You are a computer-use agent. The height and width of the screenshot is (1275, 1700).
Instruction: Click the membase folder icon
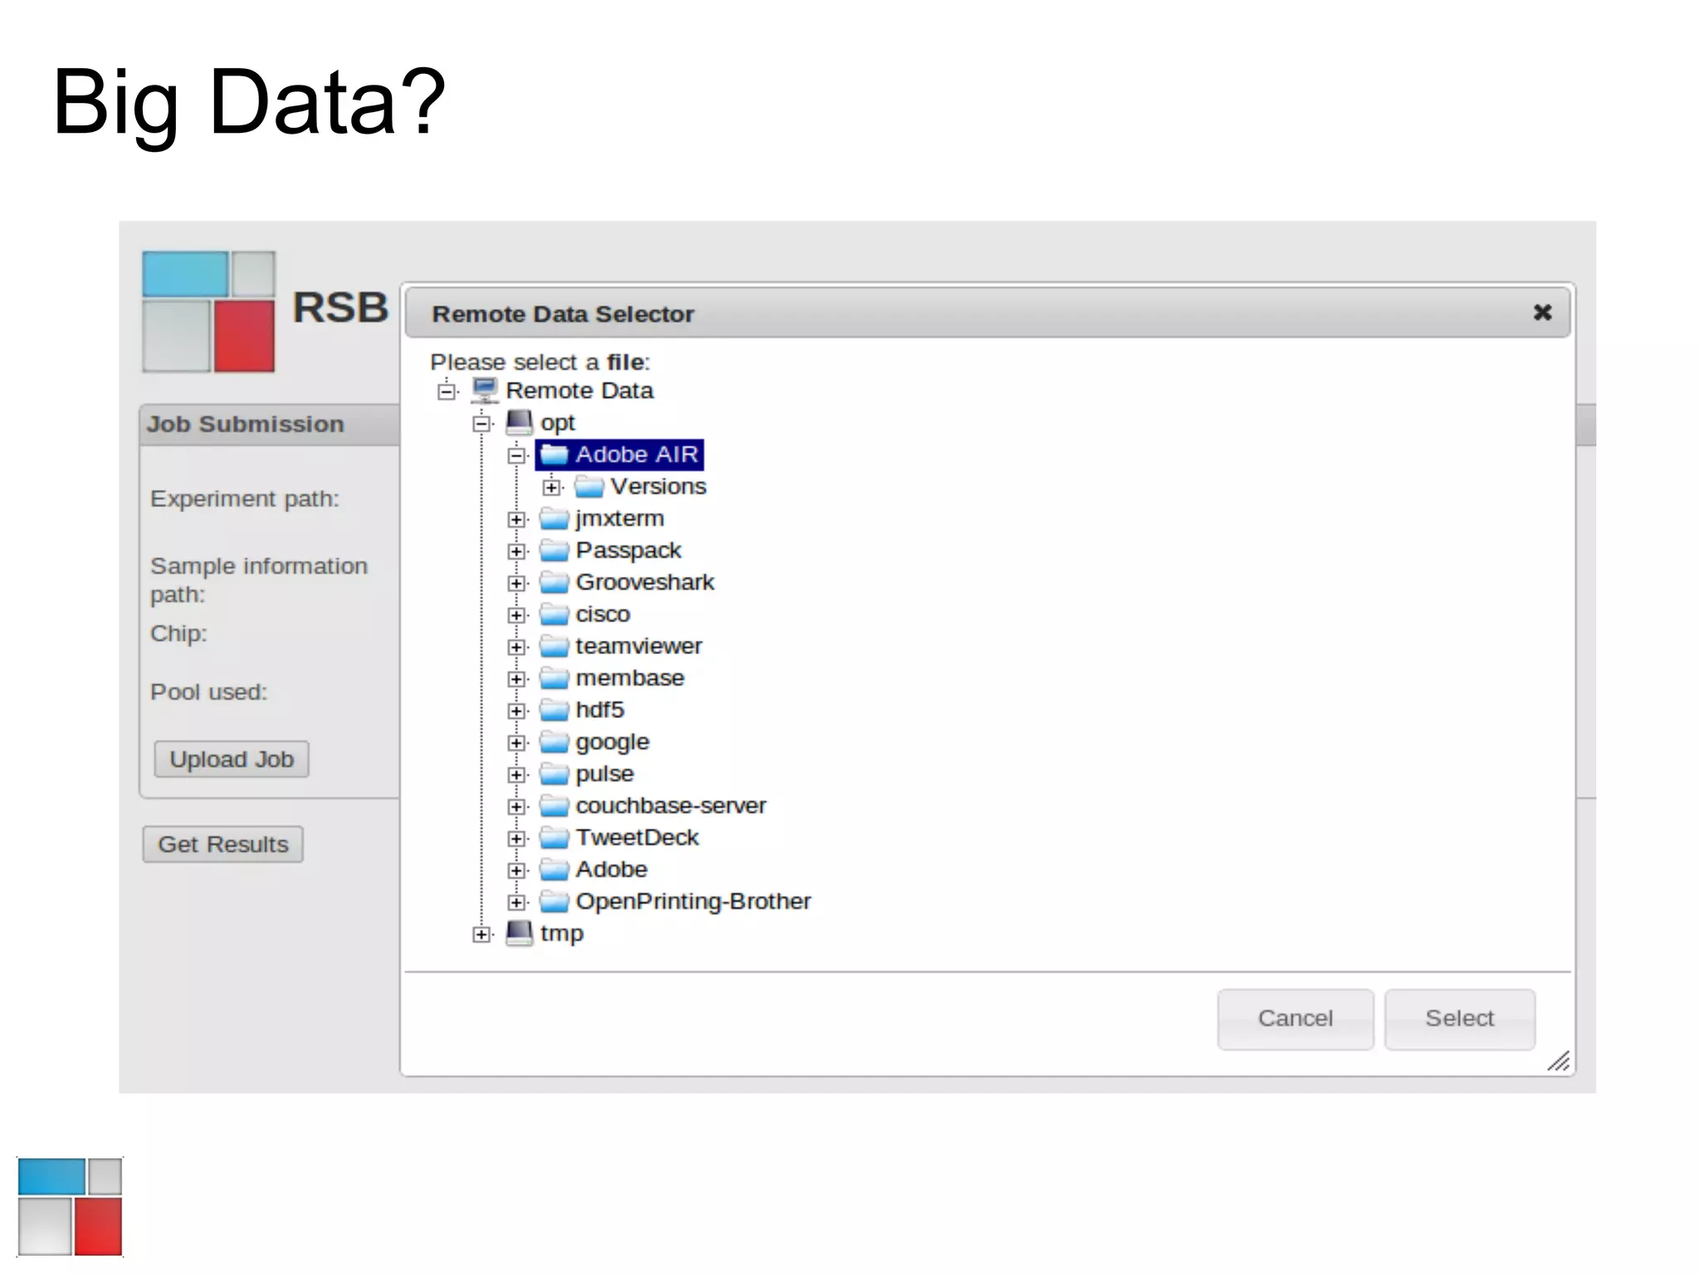pos(554,678)
